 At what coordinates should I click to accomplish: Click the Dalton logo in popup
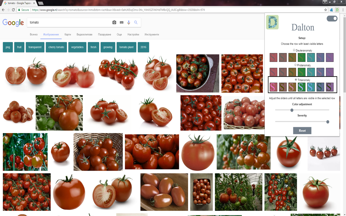click(272, 22)
